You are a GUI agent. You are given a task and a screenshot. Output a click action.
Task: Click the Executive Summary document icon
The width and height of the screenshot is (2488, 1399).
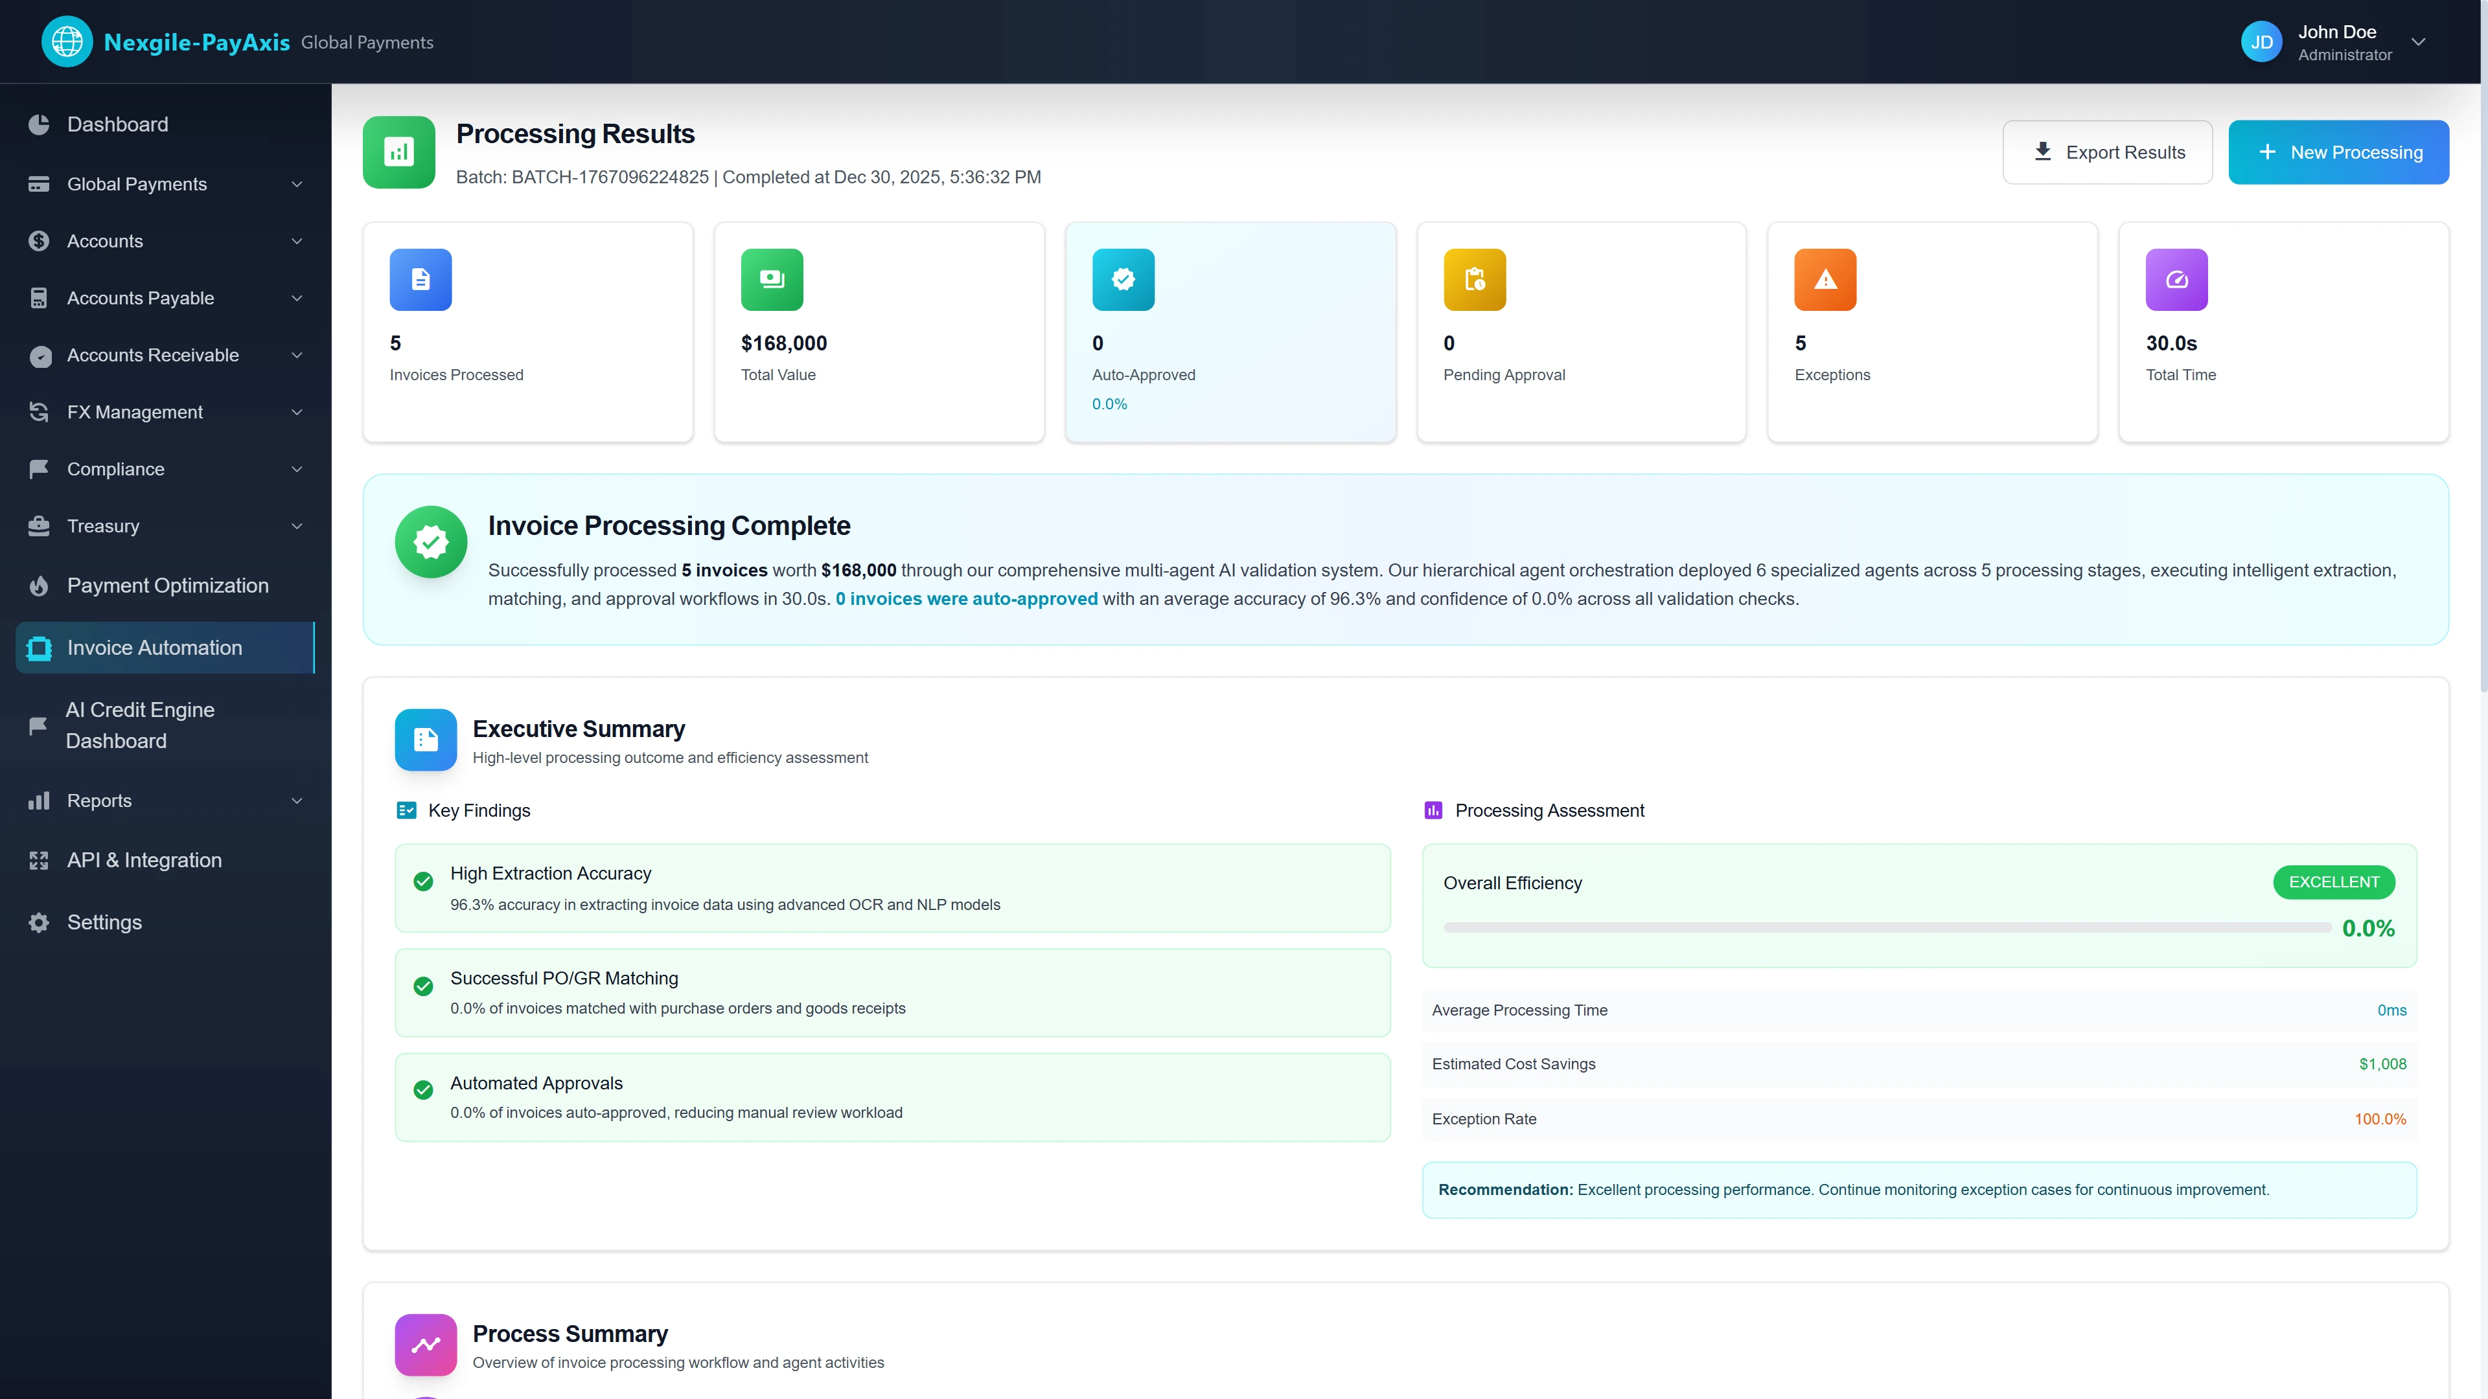(x=425, y=740)
